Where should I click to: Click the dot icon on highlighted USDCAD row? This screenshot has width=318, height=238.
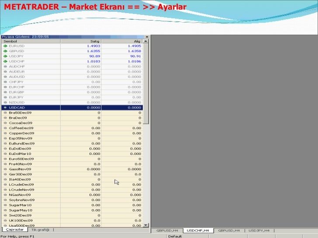(5, 108)
